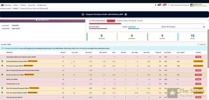Image resolution: width=209 pixels, height=100 pixels.
Task: Edit Bill Price 1.51 for Bavaria Strony Can
Action: pos(104,75)
